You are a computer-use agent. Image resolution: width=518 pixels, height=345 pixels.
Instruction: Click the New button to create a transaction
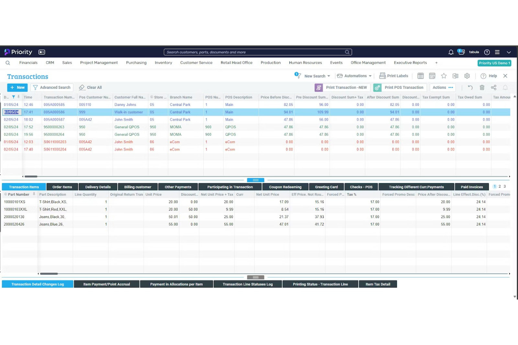[x=17, y=87]
